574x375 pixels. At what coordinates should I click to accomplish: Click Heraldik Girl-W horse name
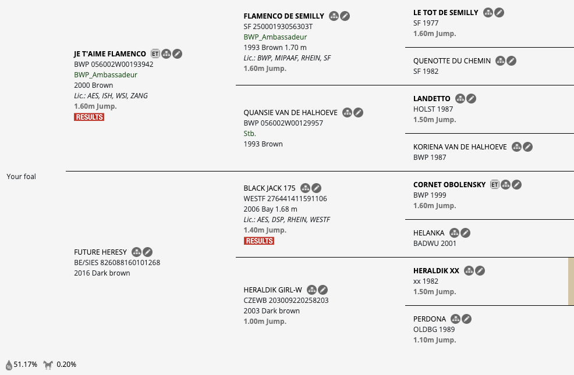272,290
